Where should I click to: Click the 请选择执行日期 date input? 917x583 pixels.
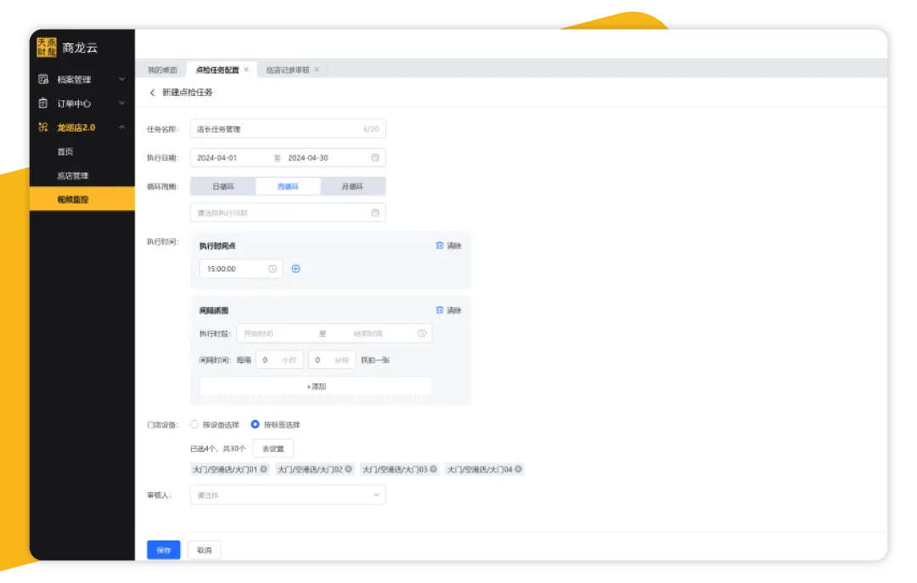(x=288, y=212)
